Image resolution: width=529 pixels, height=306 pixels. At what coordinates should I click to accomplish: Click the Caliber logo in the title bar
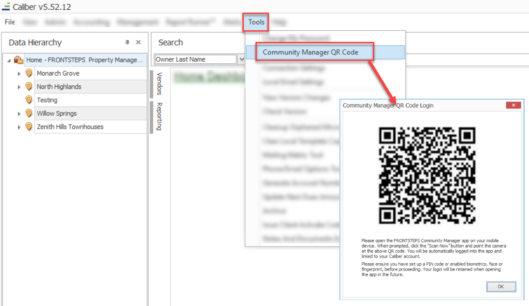7,7
